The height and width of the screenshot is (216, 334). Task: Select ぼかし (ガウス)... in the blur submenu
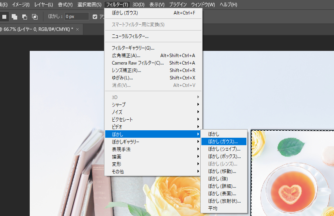(x=224, y=142)
